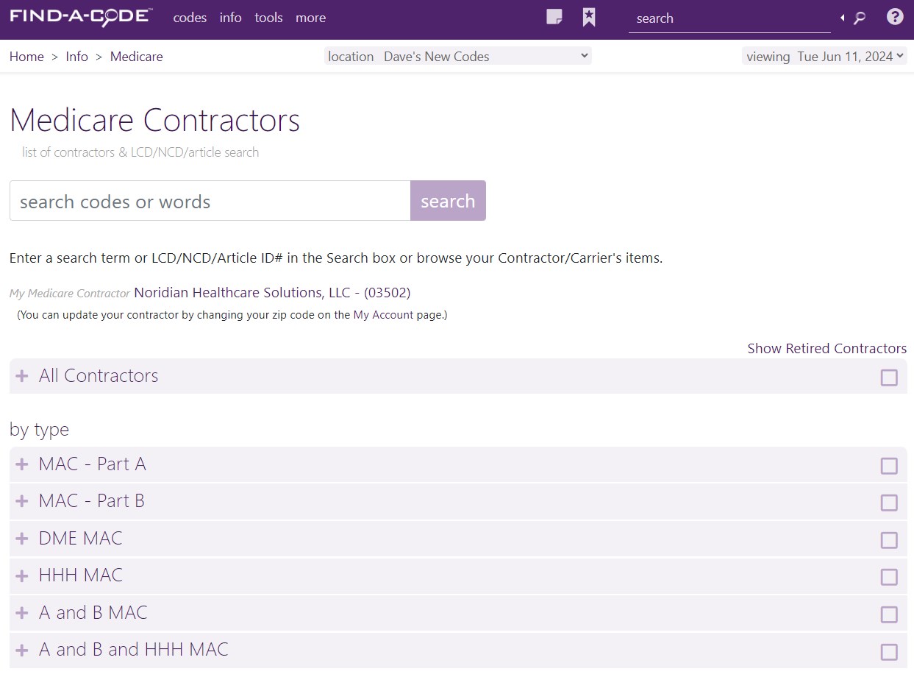Open the codes menu

(x=190, y=18)
